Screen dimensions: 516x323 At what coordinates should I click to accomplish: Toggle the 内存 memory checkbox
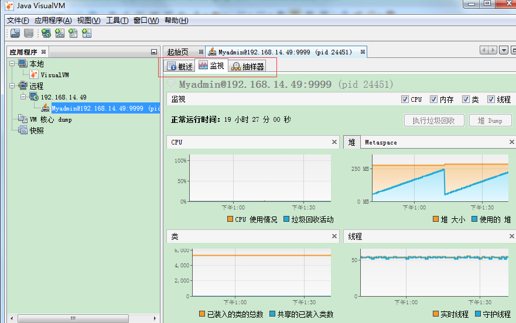434,99
